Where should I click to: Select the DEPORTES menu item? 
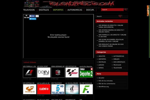pos(58,10)
